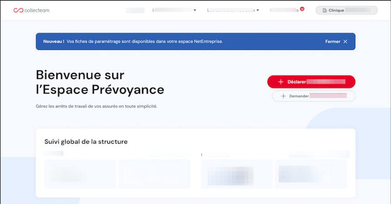The height and width of the screenshot is (204, 391).
Task: Select the fourth card in Suivi global
Action: click(x=311, y=174)
